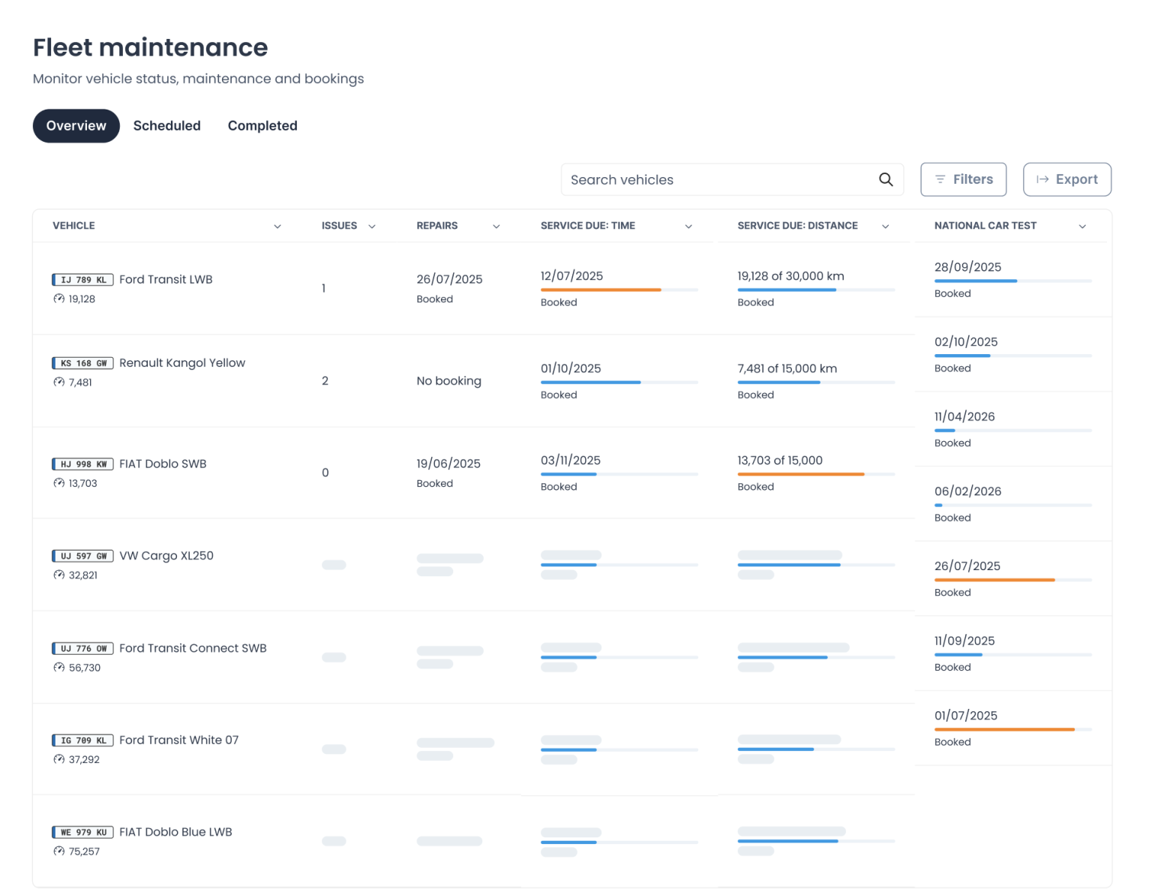Click the WE 979 KU license plate badge

pyautogui.click(x=82, y=832)
